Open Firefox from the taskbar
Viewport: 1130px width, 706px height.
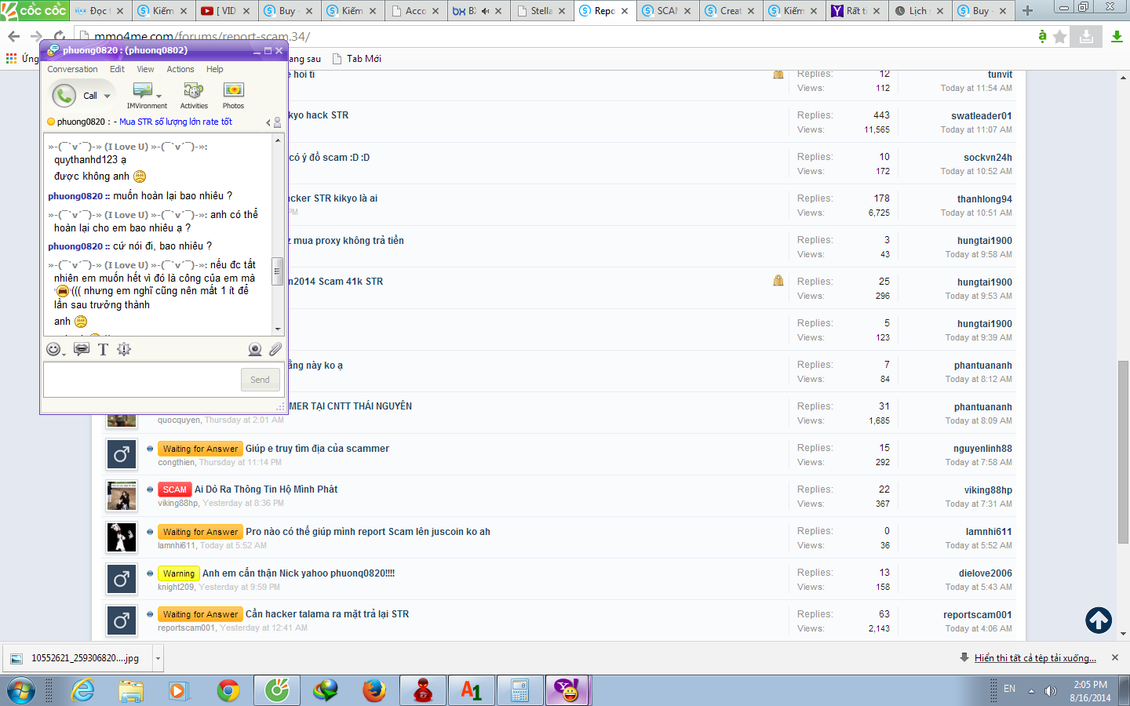coord(374,691)
